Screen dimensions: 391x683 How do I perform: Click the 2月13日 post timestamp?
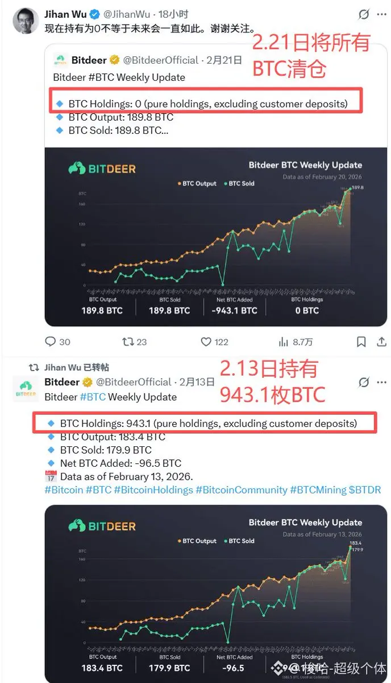(197, 382)
